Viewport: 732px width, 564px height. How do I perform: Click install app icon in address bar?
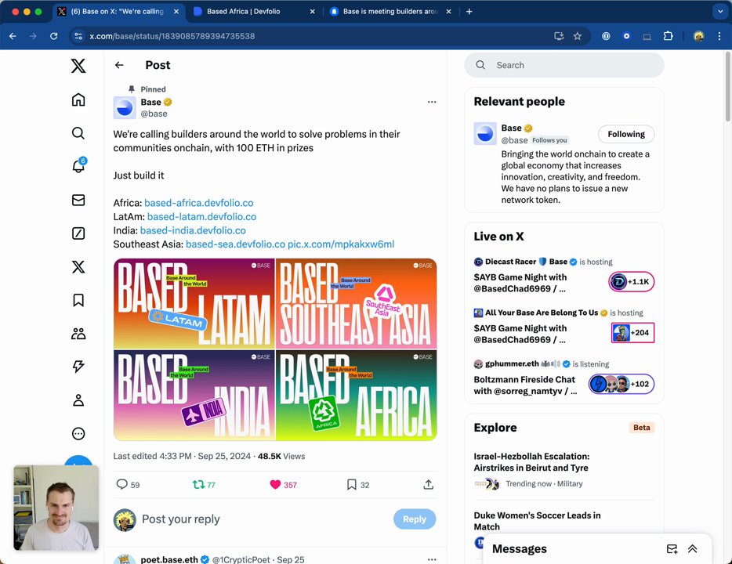pyautogui.click(x=559, y=36)
